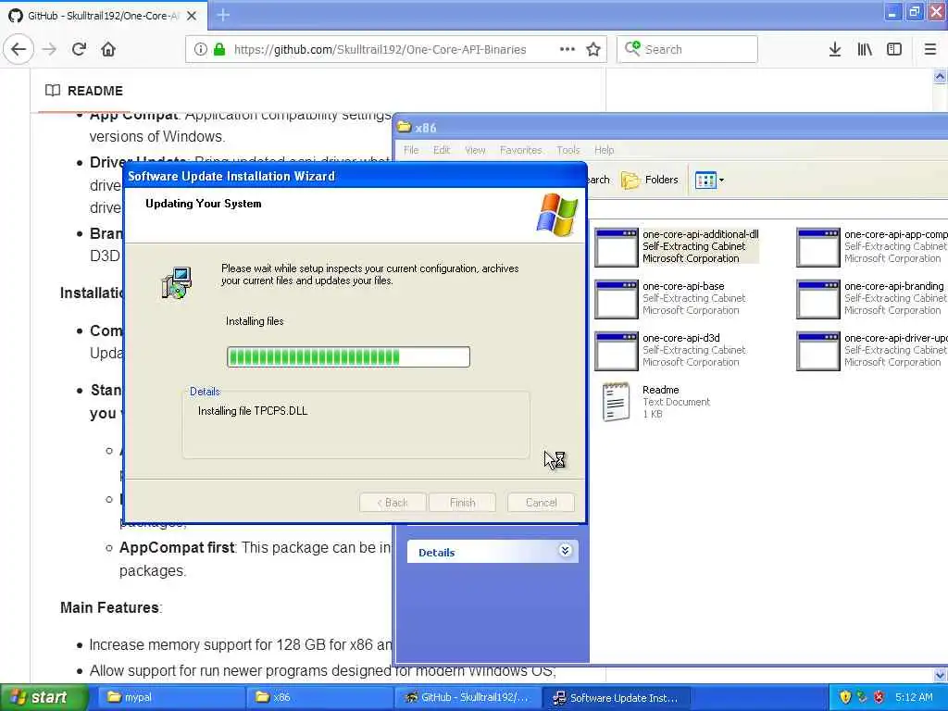Expand the Details pane in x86 window
948x711 pixels.
[x=565, y=551]
